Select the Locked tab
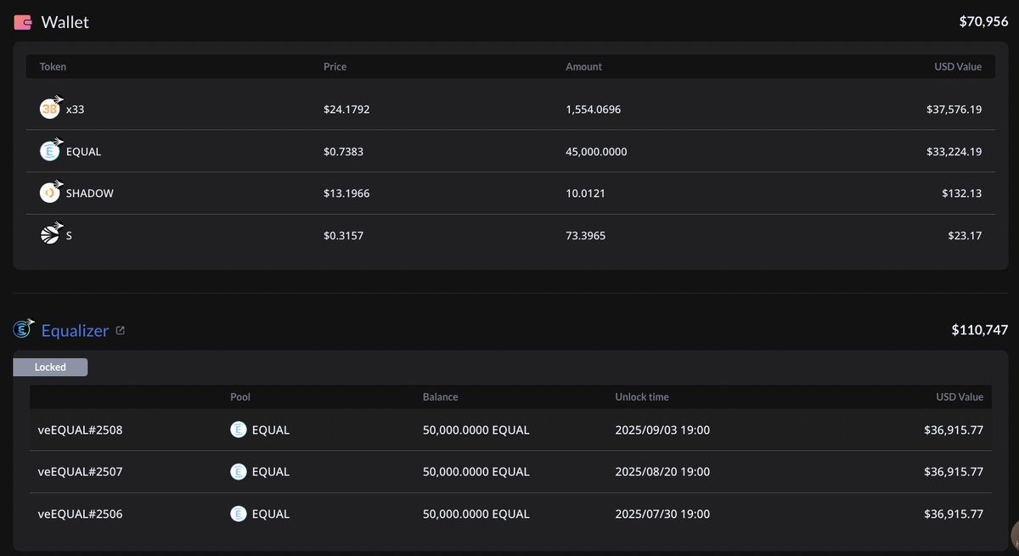Viewport: 1019px width, 556px height. pos(50,367)
